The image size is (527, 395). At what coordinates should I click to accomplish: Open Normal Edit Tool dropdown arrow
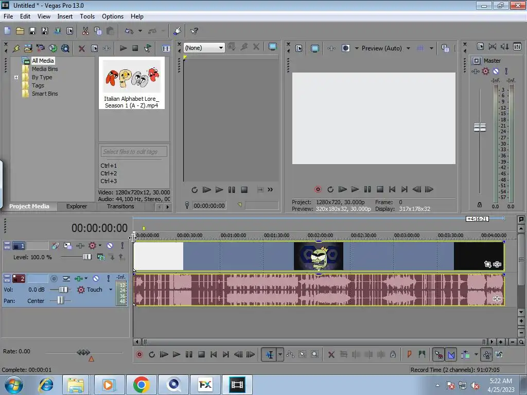(x=280, y=354)
